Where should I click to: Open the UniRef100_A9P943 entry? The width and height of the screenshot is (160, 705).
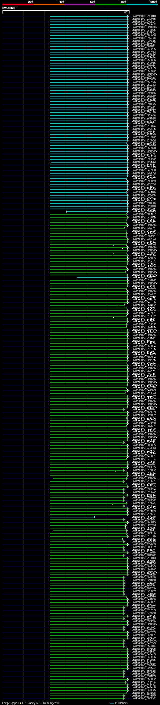(x=143, y=90)
